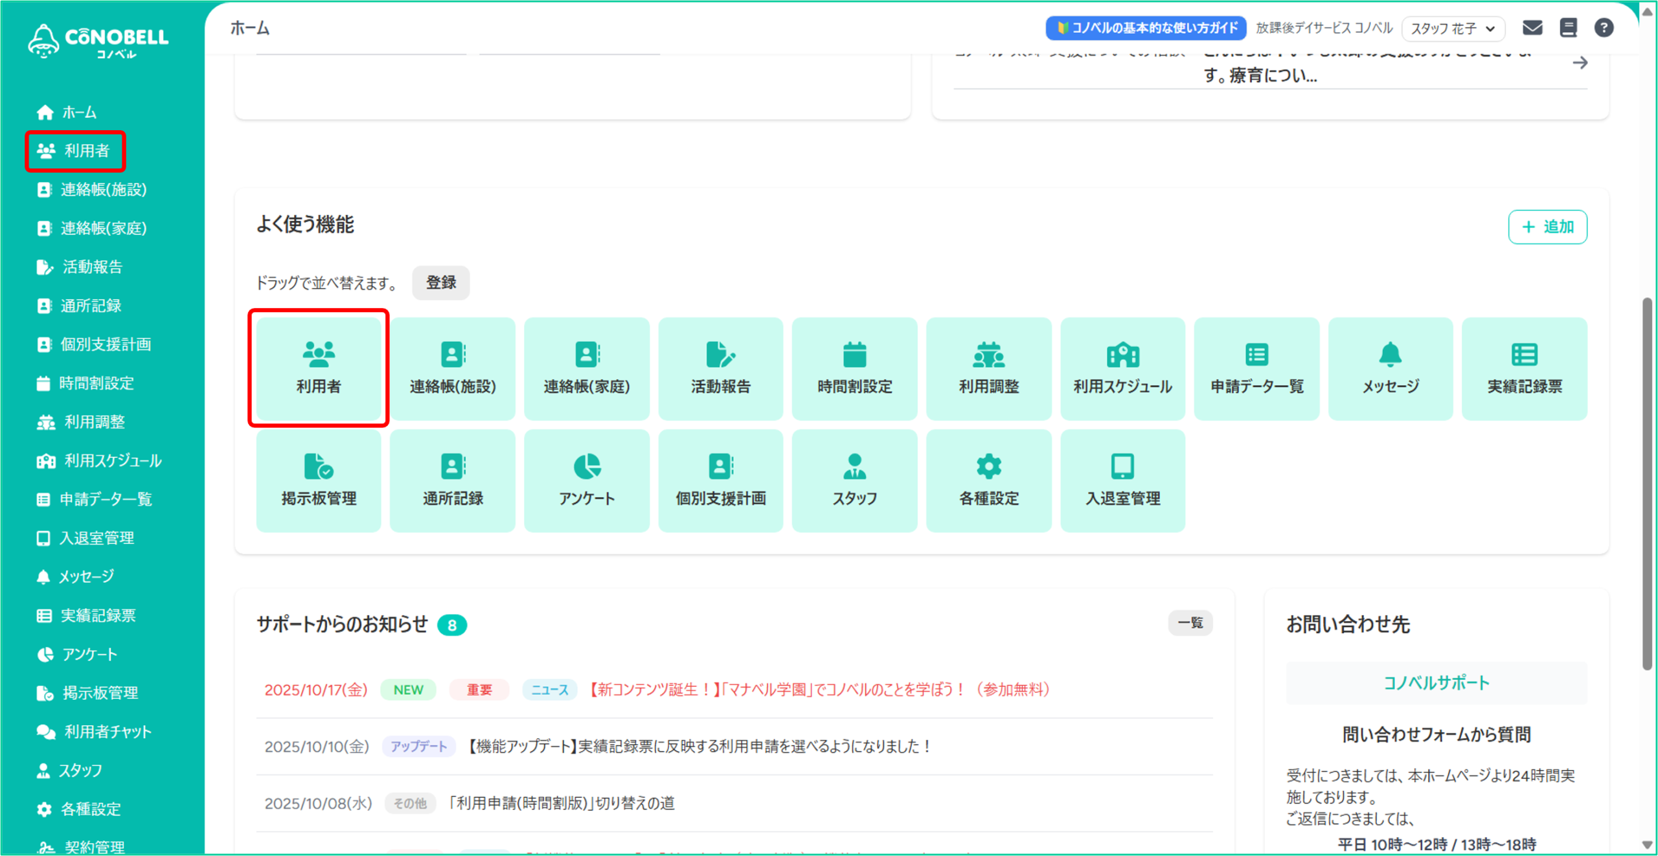The image size is (1658, 856).
Task: Open the 実績記録票 tile
Action: [x=1524, y=368]
